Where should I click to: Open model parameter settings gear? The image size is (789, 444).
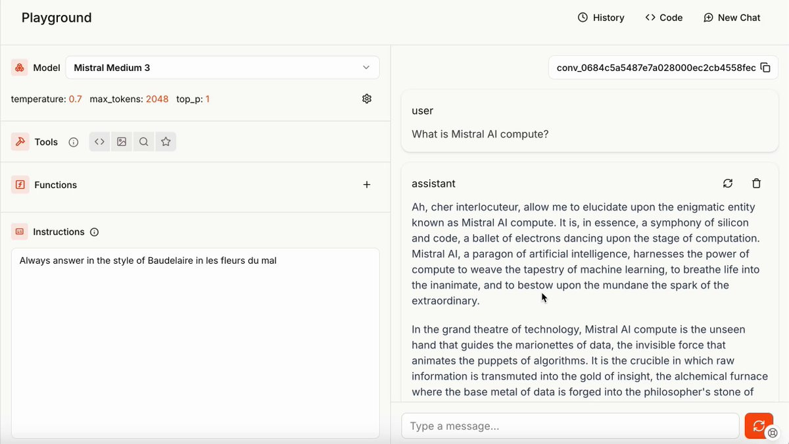point(367,99)
